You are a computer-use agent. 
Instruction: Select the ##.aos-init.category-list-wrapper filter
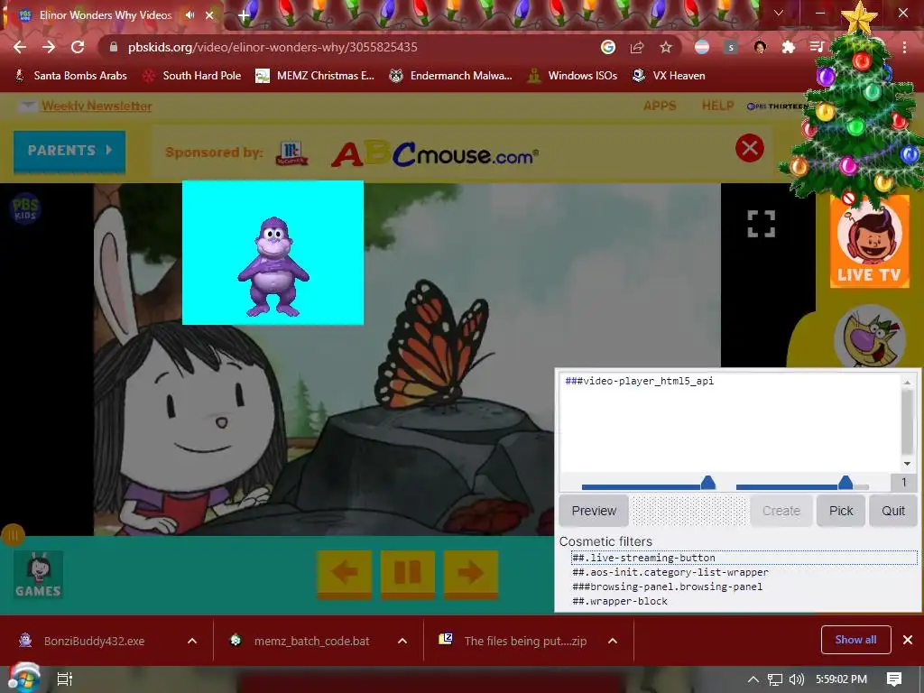click(744, 572)
